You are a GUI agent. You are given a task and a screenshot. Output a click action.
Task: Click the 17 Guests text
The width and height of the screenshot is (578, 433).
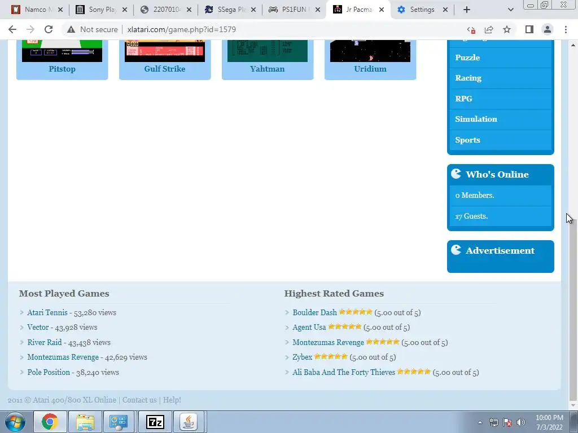471,216
